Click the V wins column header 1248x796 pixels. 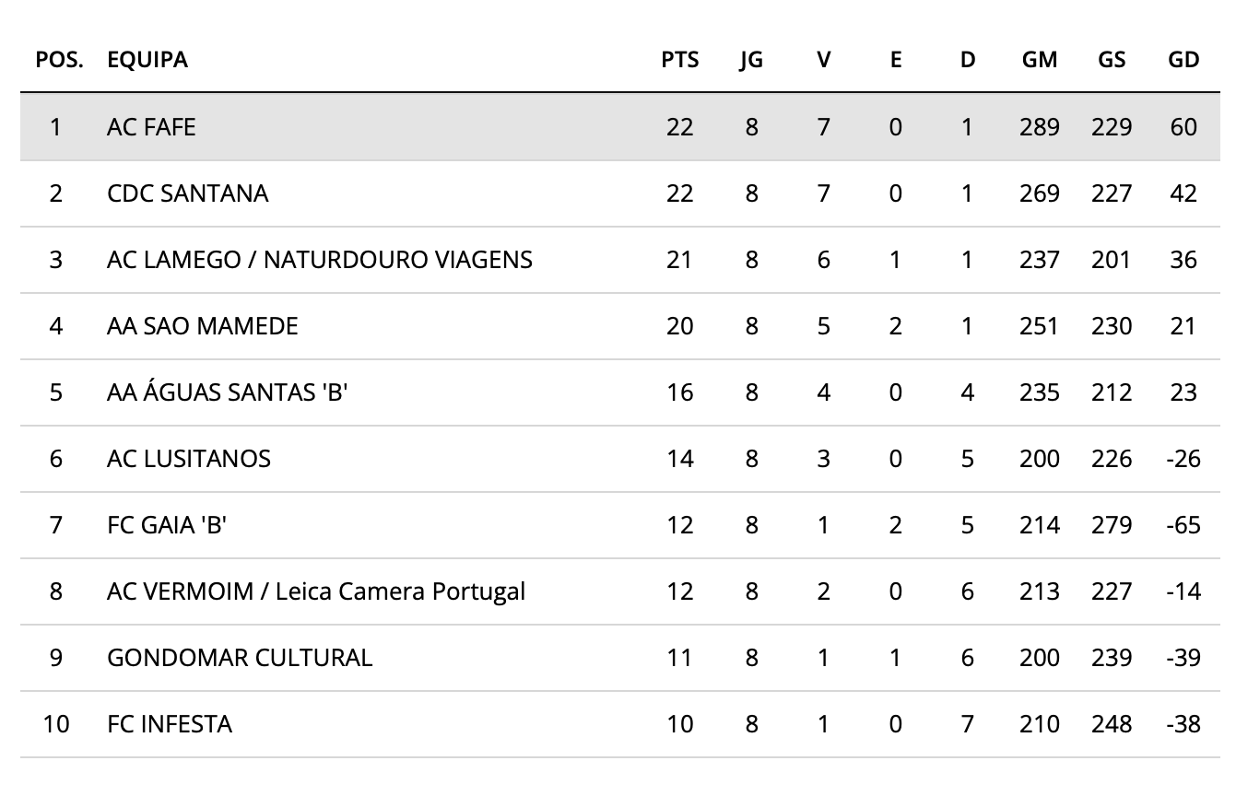tap(823, 60)
